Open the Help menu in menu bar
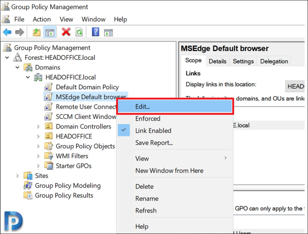Screen dimensions: 308x234 (121, 19)
